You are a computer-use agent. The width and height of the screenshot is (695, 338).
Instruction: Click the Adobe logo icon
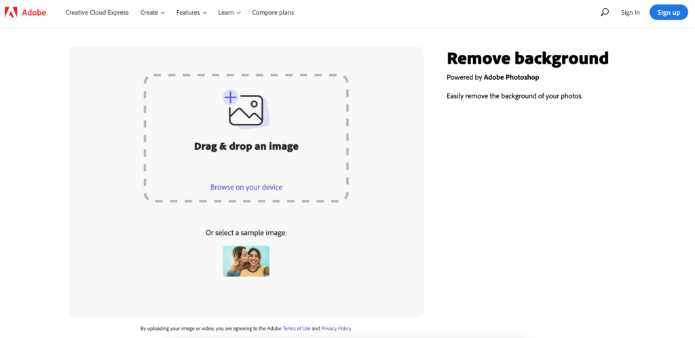click(x=11, y=12)
